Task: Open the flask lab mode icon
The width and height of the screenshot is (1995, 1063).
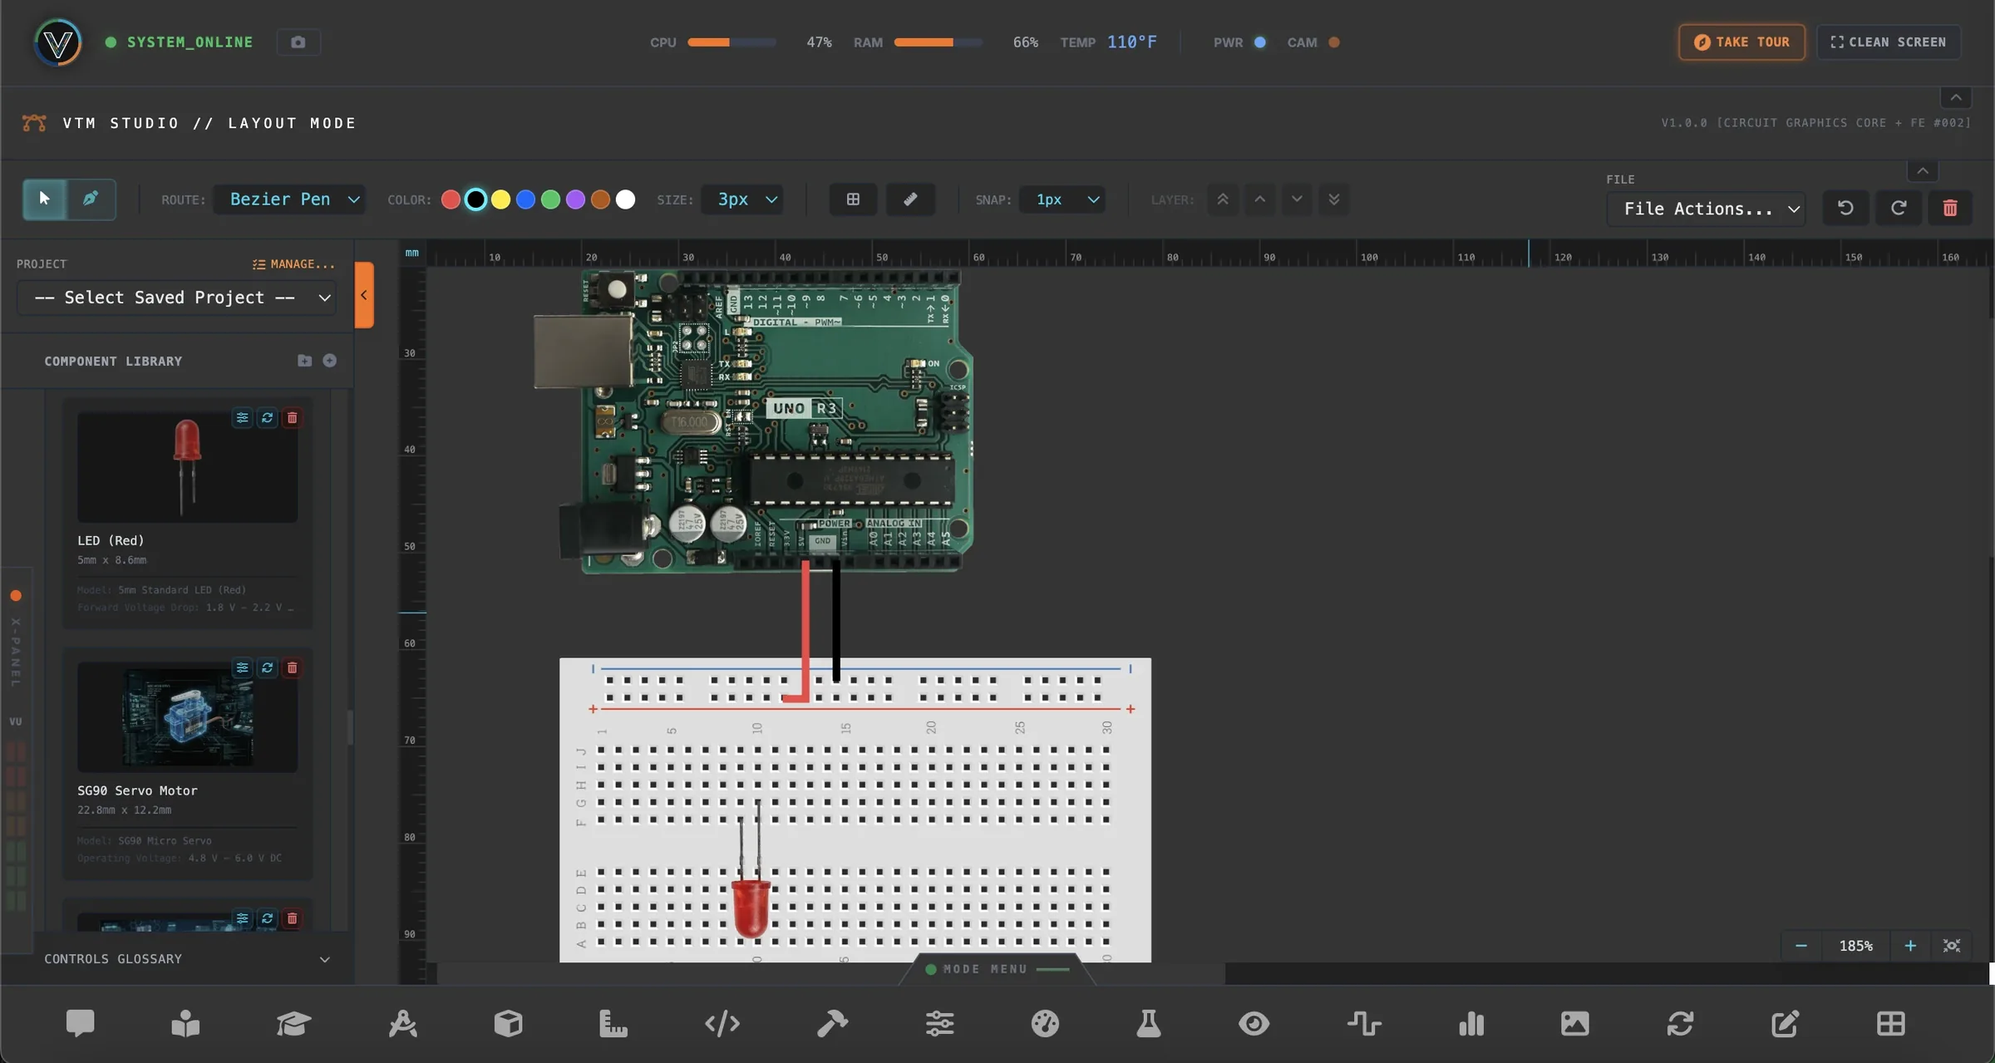Action: point(1149,1023)
